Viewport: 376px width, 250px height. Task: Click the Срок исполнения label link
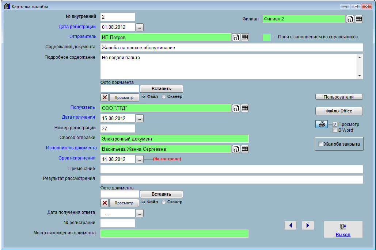(77, 158)
